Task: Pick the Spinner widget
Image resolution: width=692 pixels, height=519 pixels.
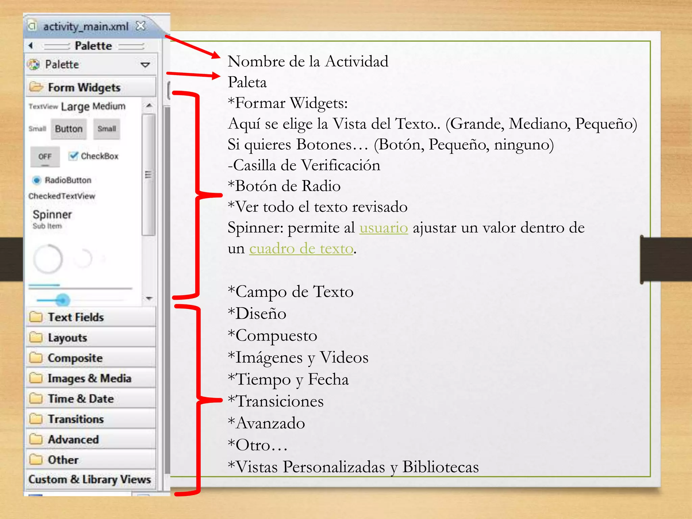Action: pyautogui.click(x=52, y=219)
